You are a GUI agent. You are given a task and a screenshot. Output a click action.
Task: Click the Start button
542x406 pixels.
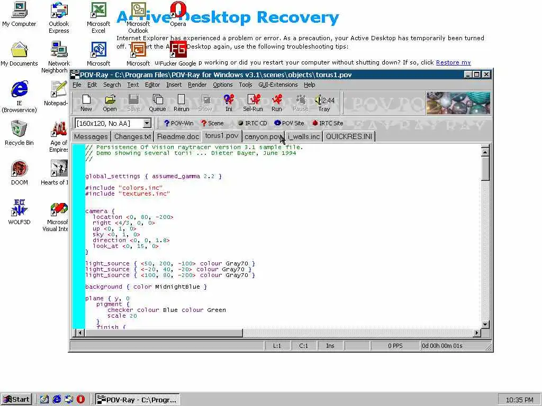16,400
